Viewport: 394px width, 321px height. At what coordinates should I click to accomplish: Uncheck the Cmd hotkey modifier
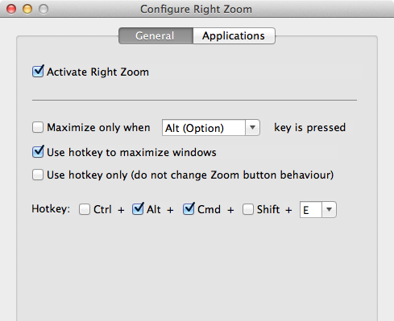(189, 209)
